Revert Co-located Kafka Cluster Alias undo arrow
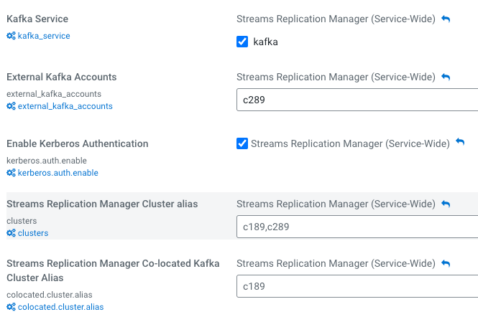 click(446, 263)
